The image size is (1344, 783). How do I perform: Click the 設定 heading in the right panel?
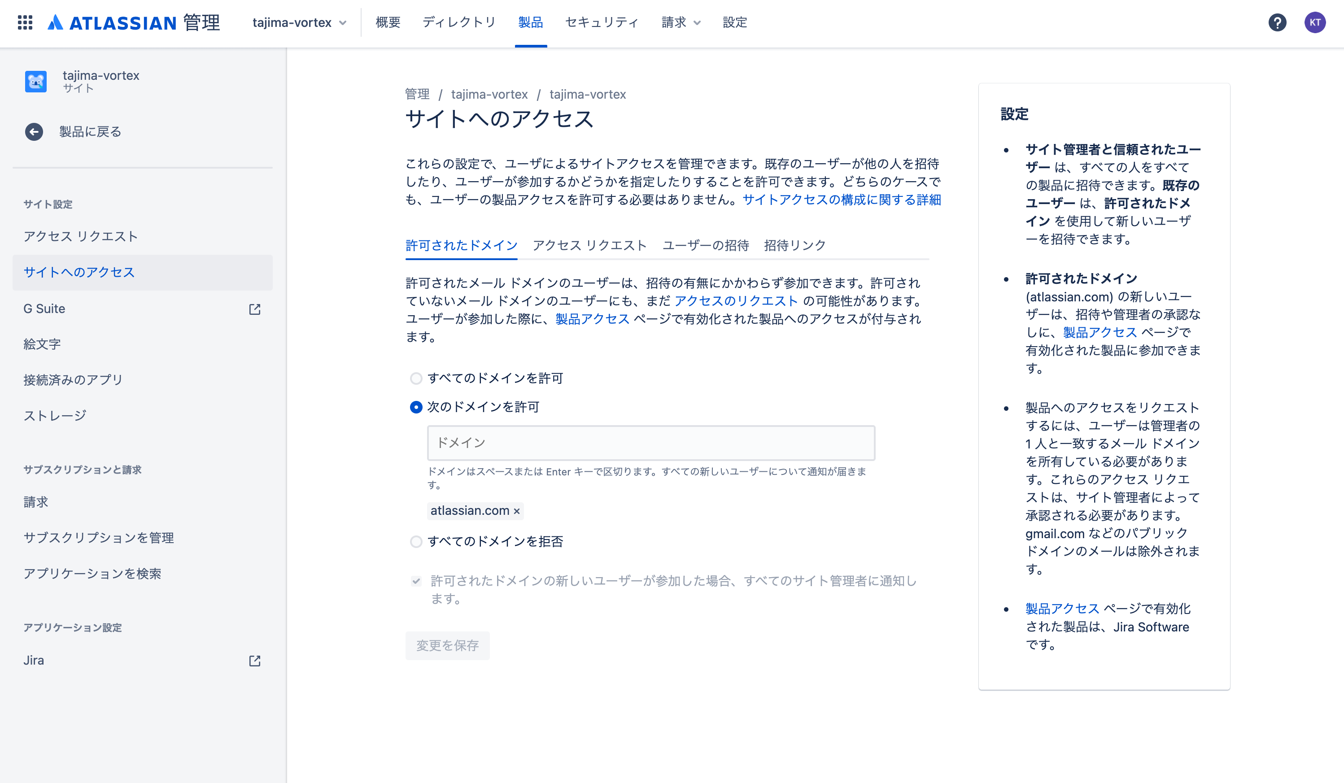pos(1014,114)
